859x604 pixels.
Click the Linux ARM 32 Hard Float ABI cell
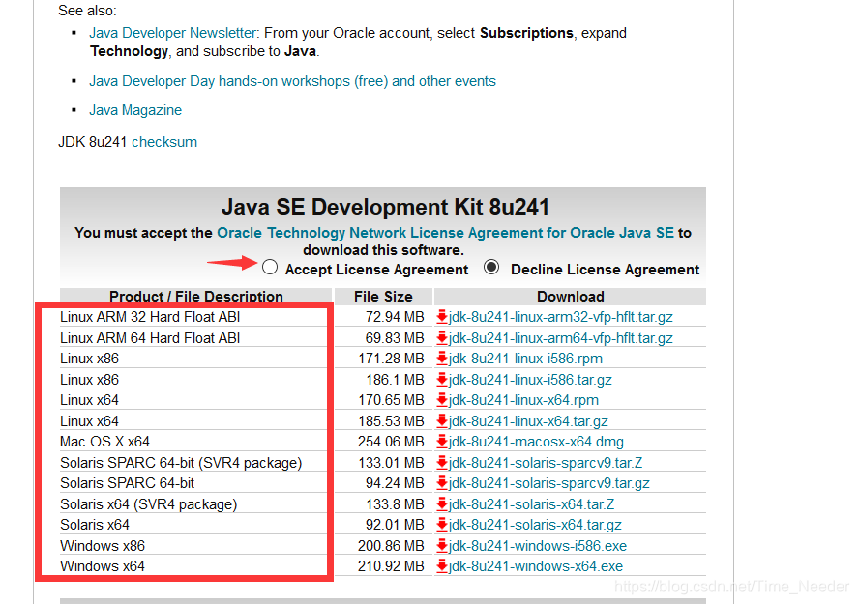[150, 317]
